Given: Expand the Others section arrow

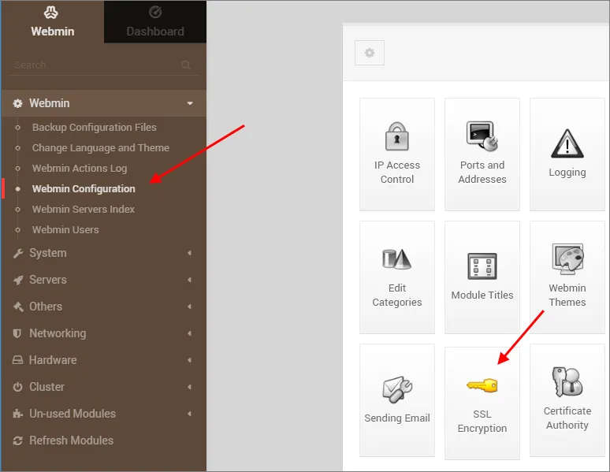Looking at the screenshot, I should coord(189,307).
